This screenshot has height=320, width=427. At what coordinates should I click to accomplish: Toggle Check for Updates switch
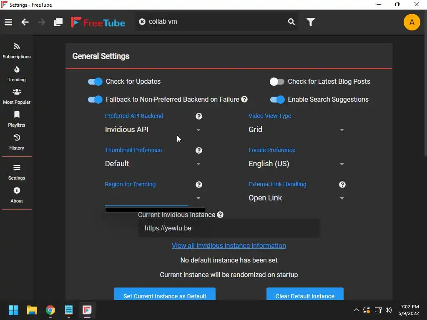[x=95, y=82]
